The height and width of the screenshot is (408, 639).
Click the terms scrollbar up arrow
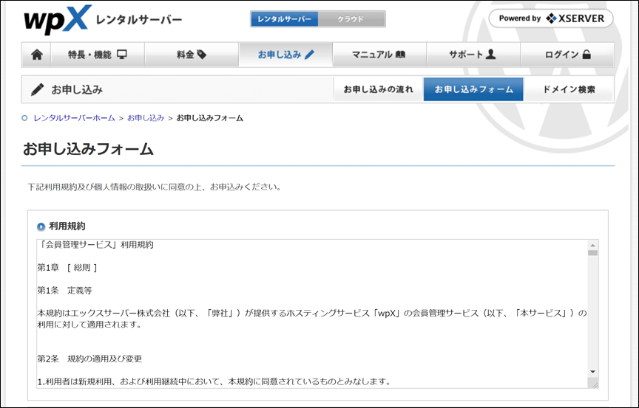click(x=592, y=245)
